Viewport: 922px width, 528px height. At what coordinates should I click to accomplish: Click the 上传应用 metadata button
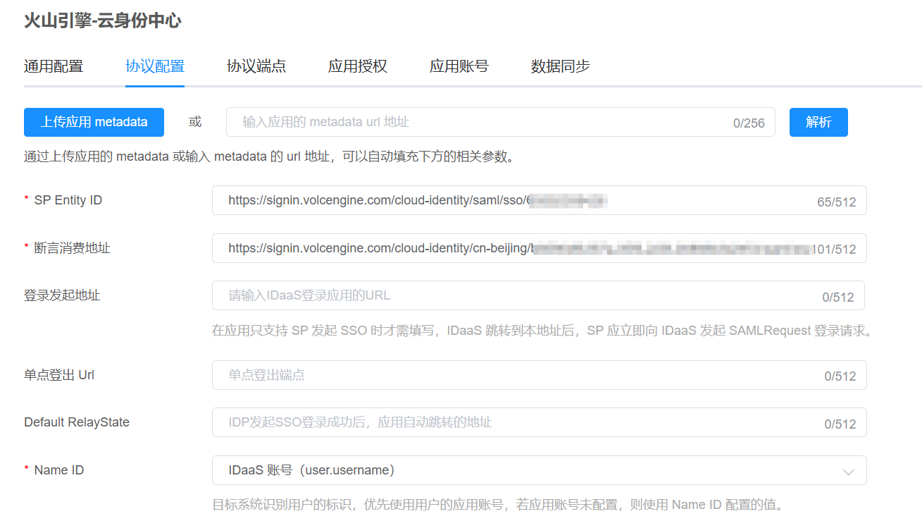point(94,122)
